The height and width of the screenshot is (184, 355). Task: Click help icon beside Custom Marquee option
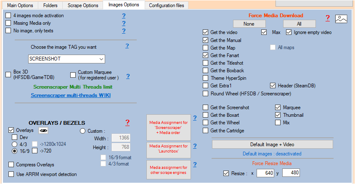point(128,76)
